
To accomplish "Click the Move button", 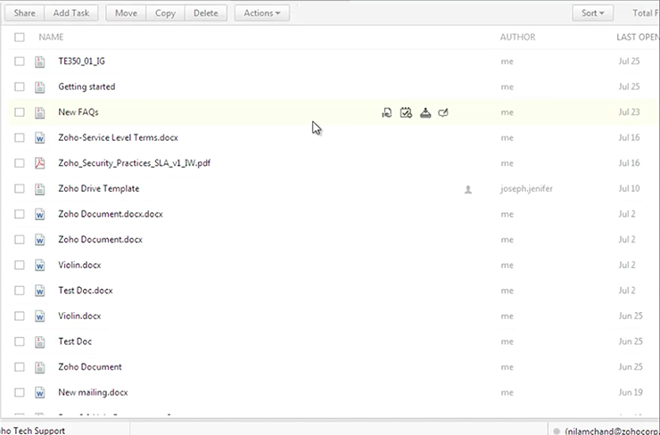I will pos(126,13).
